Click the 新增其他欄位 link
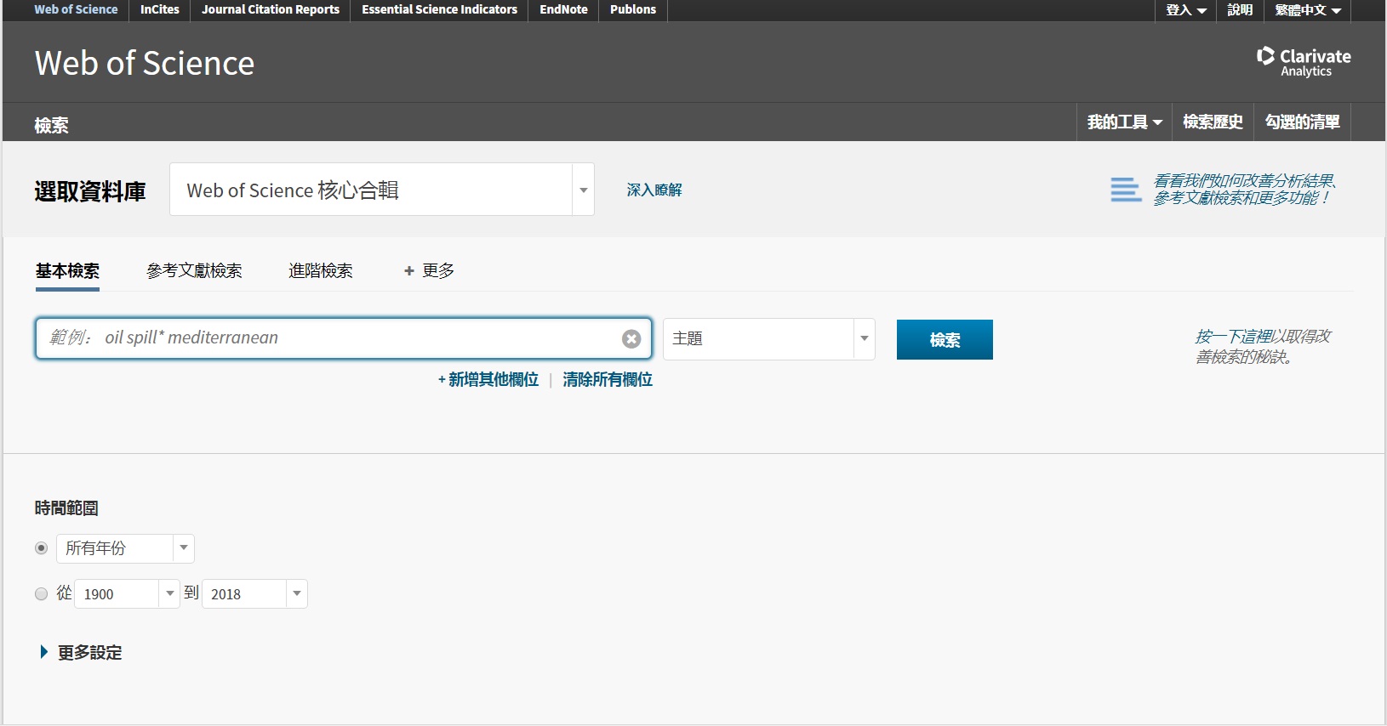The image size is (1387, 726). (488, 379)
